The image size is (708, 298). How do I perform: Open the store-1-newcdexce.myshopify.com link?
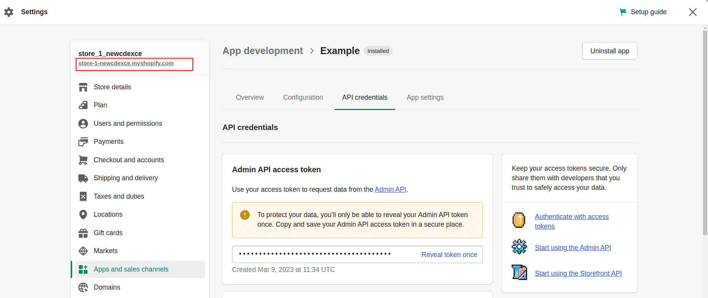[x=126, y=63]
